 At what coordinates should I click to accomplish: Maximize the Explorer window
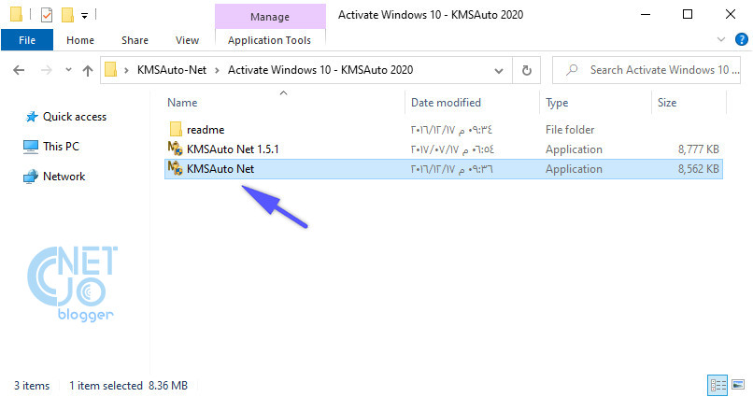tap(688, 14)
